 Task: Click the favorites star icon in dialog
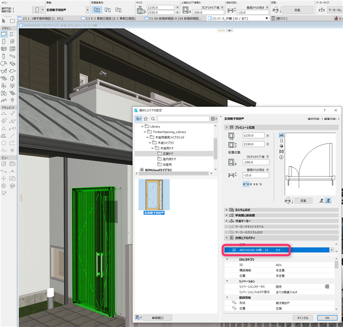(x=146, y=119)
